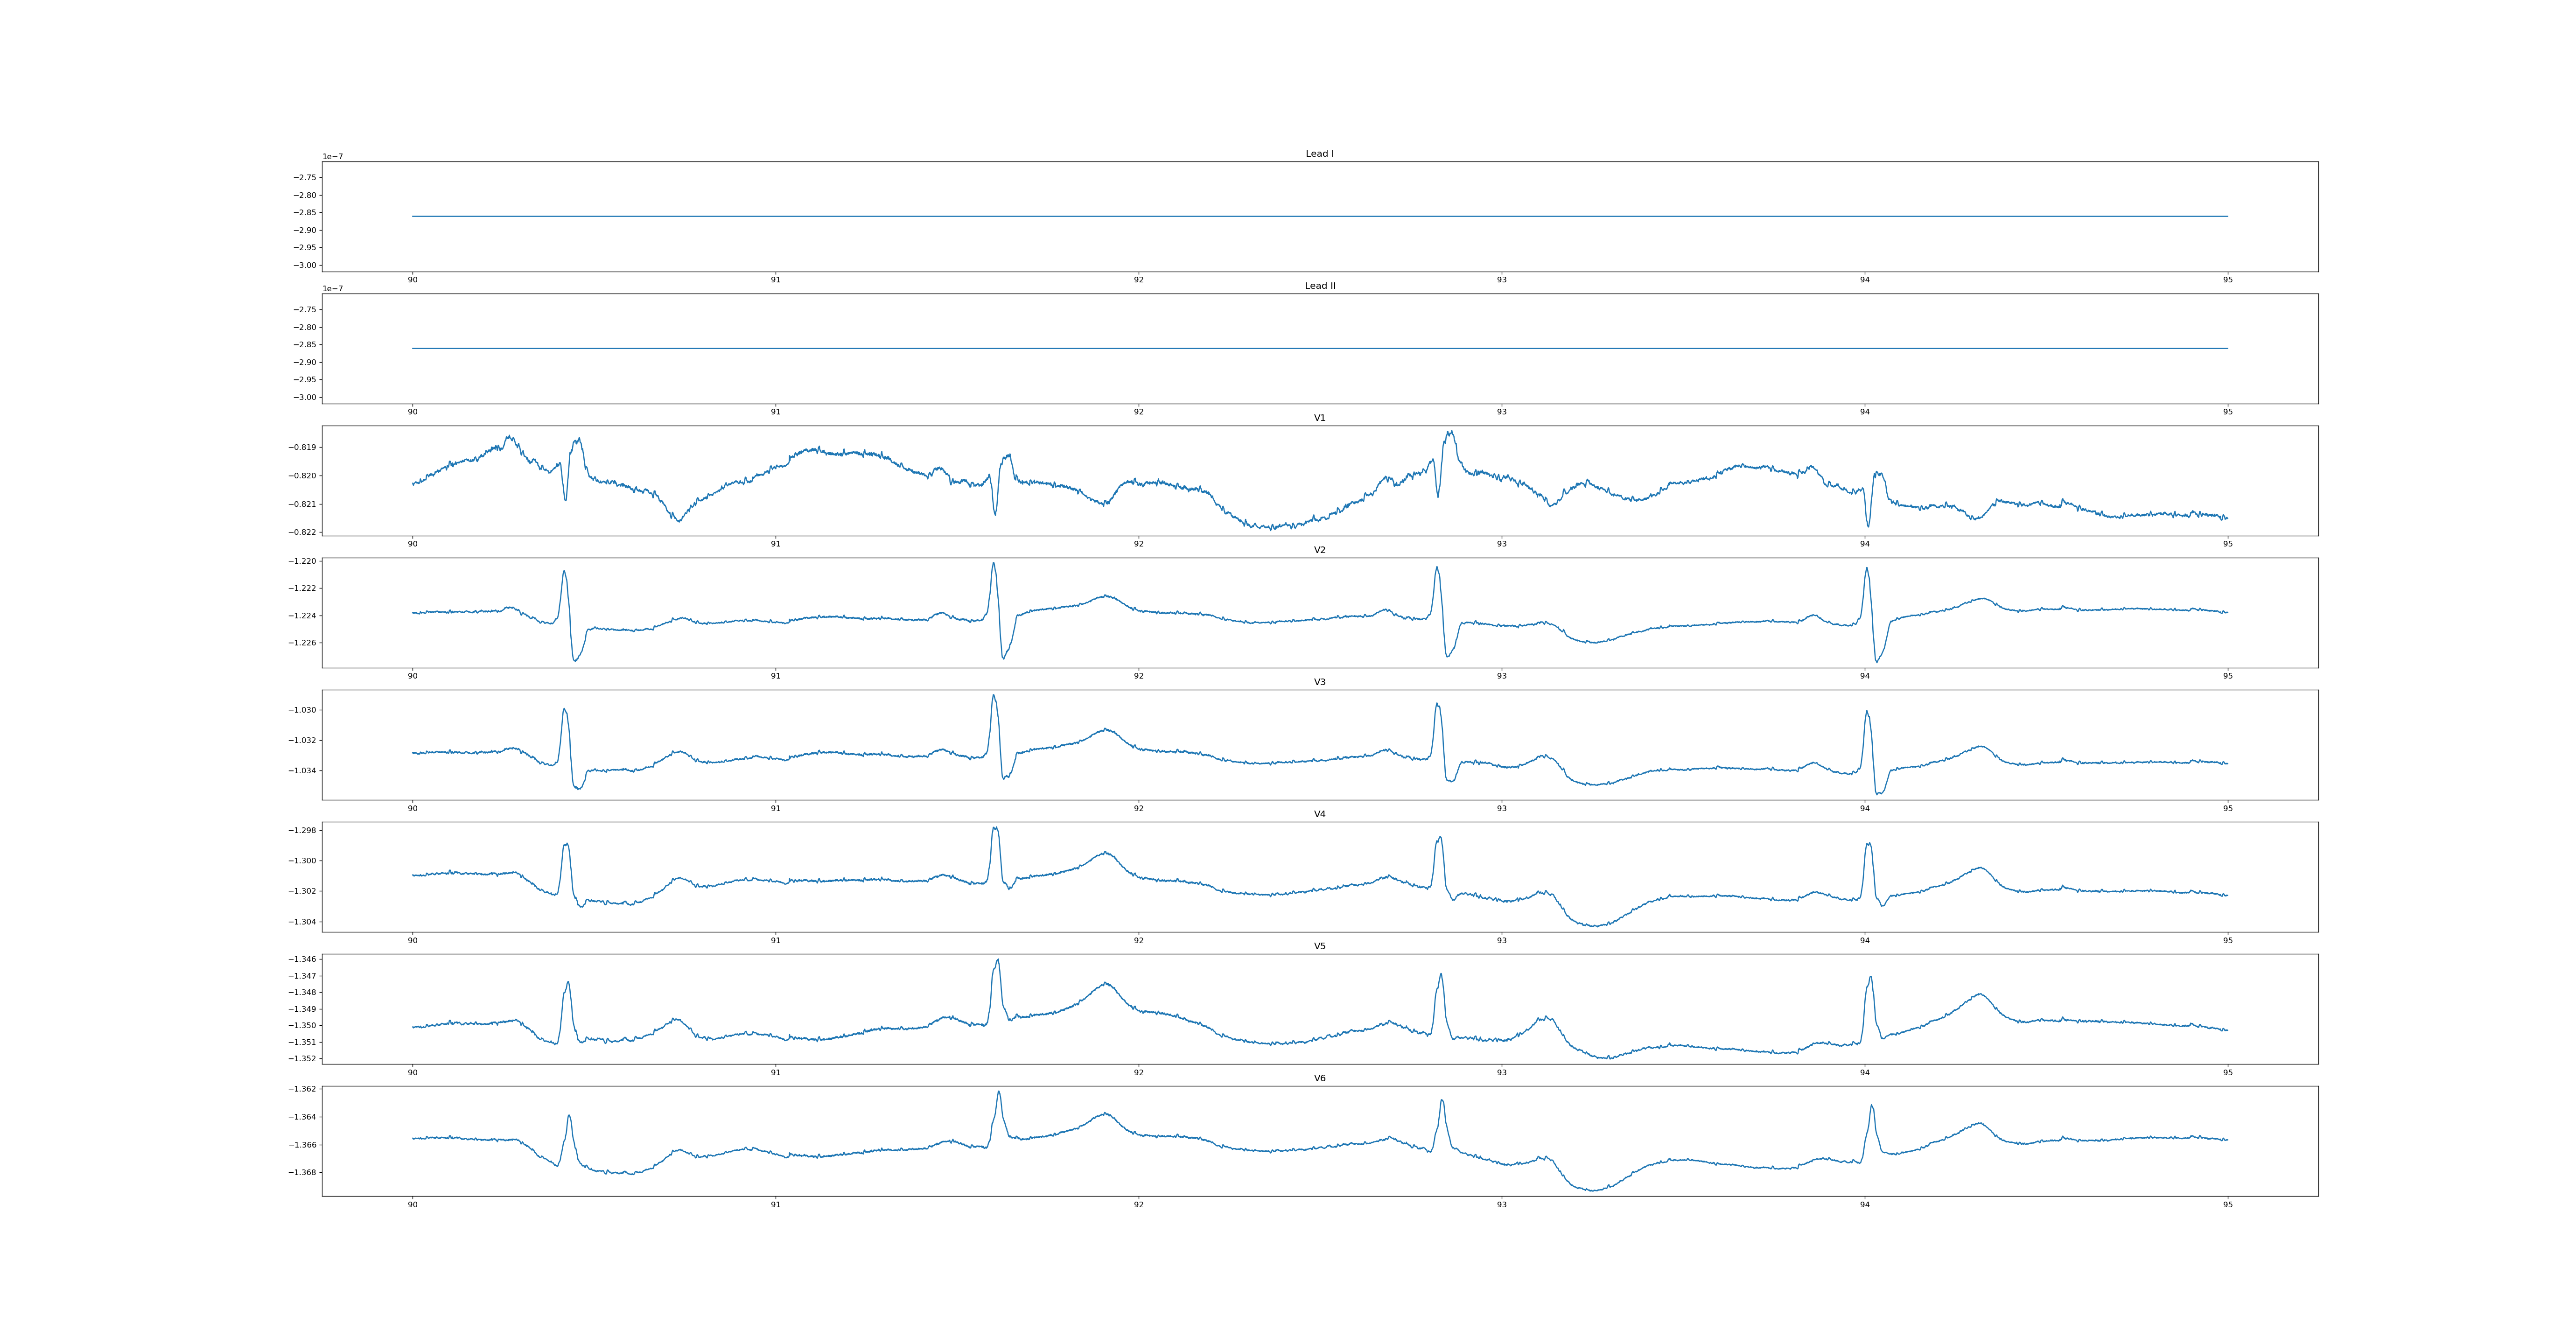The height and width of the screenshot is (1344, 2576).
Task: Click the x-axis tick 92 below V6
Action: pyautogui.click(x=1138, y=1204)
